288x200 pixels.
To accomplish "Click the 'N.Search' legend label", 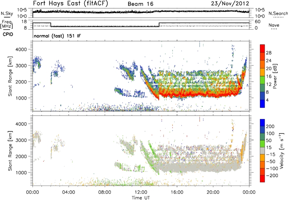I will tap(278, 13).
